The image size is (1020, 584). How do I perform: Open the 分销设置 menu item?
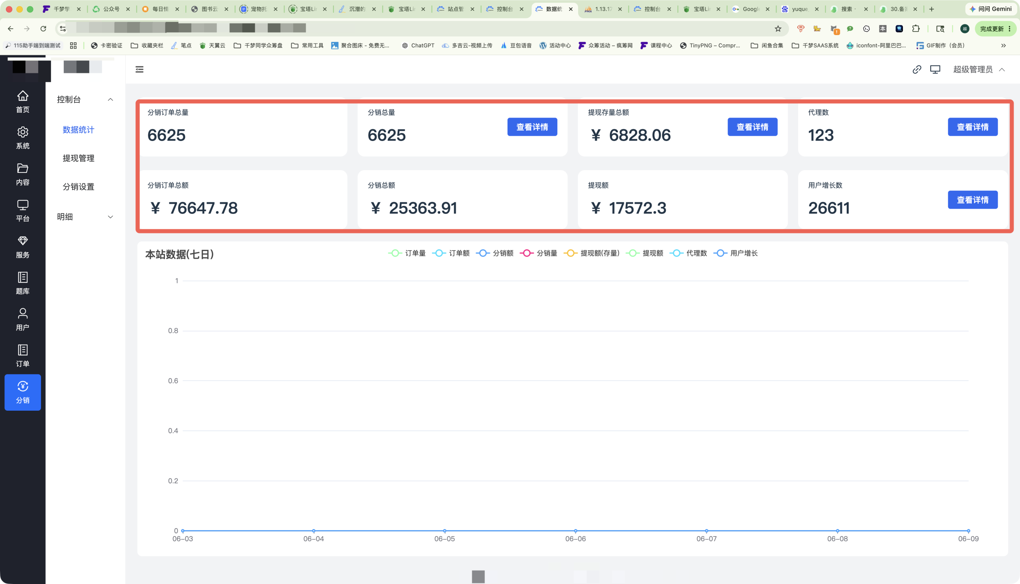click(78, 186)
